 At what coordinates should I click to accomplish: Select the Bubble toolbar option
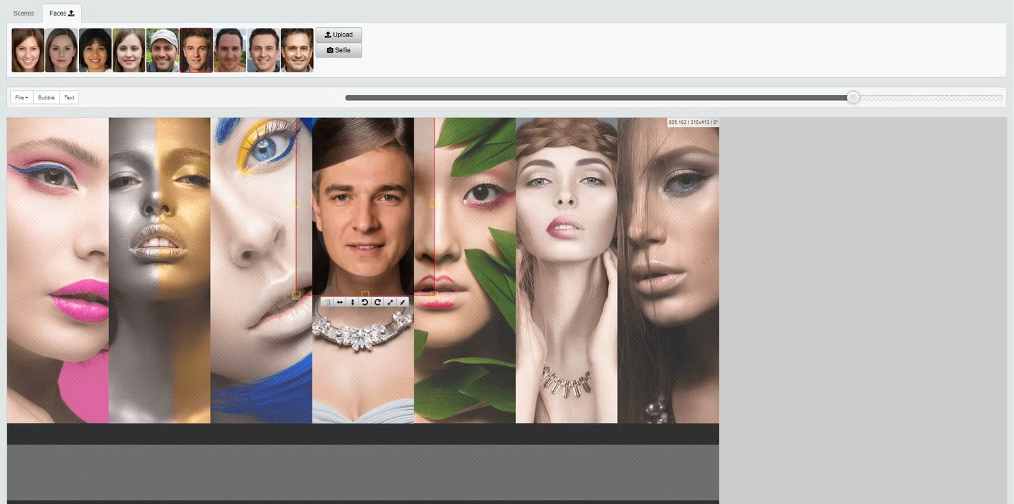47,98
